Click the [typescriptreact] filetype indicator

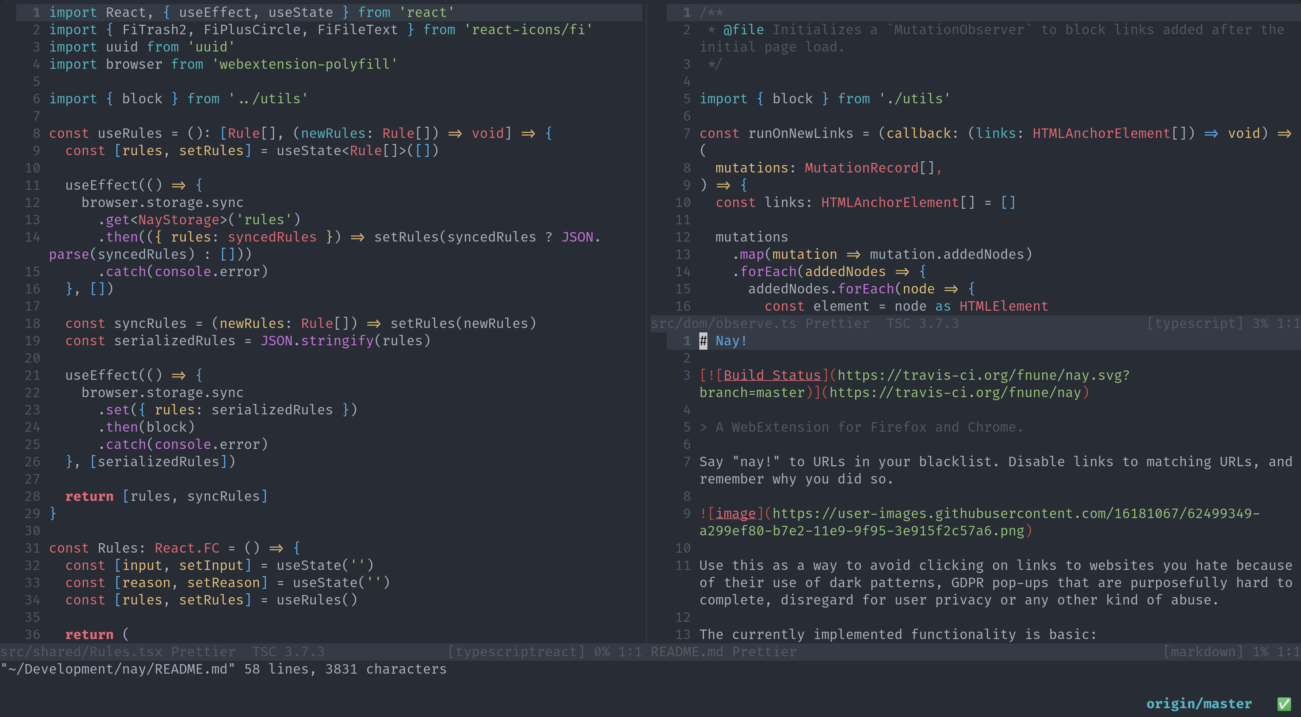516,652
